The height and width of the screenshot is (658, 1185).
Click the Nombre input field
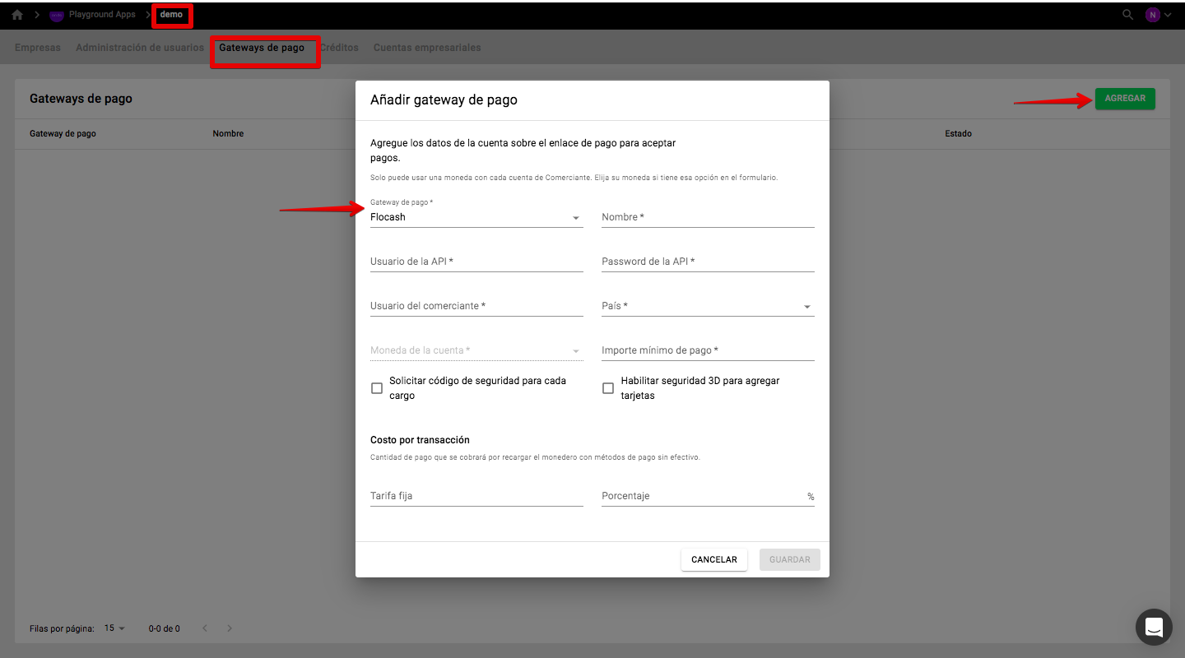tap(707, 218)
